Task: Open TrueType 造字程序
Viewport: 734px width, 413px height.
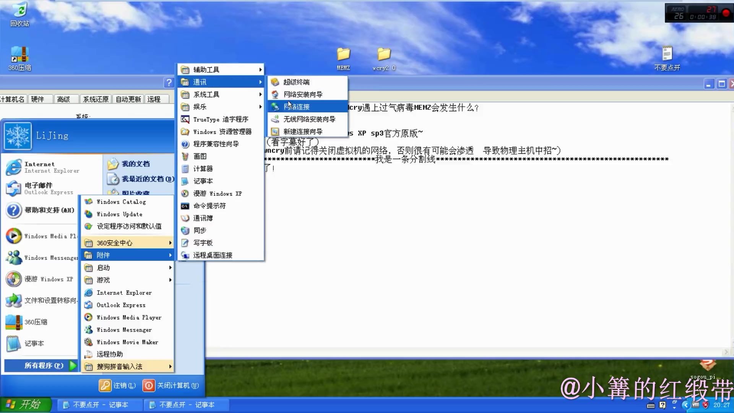Action: coord(221,119)
